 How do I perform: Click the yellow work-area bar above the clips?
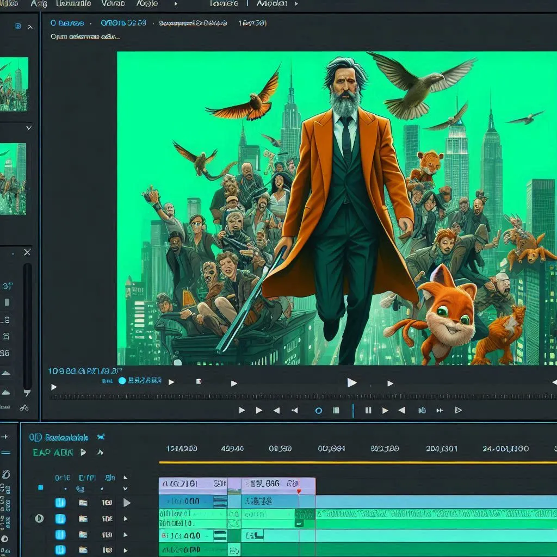tap(358, 462)
